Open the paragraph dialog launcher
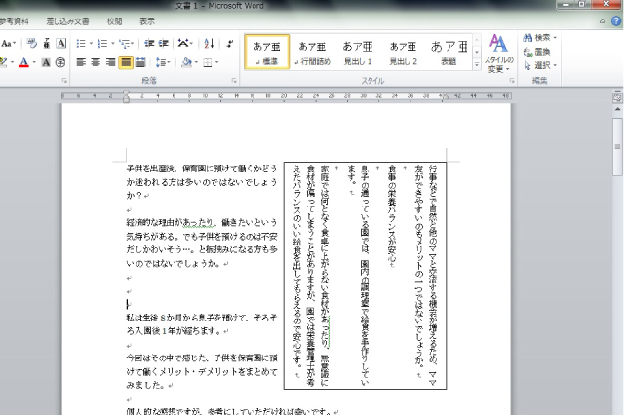 pyautogui.click(x=234, y=81)
